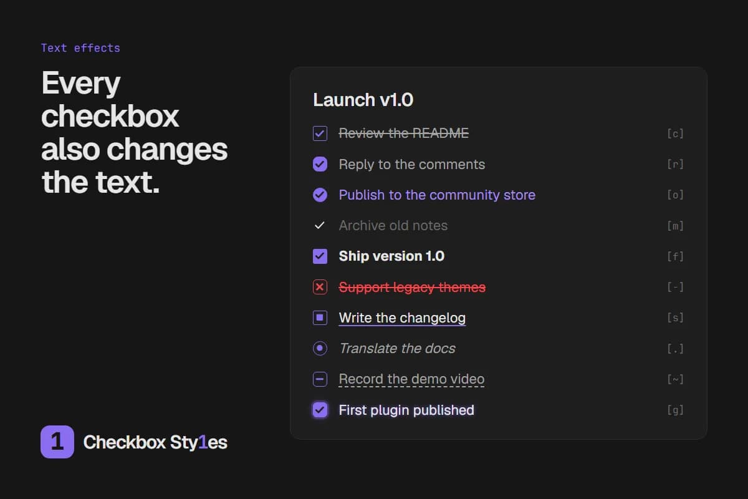Click the [o] code label

pyautogui.click(x=675, y=195)
